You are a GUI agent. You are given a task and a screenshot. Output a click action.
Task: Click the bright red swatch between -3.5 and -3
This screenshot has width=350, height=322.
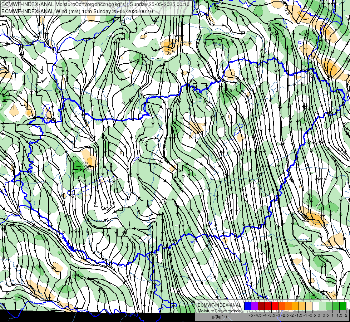click(x=275, y=306)
